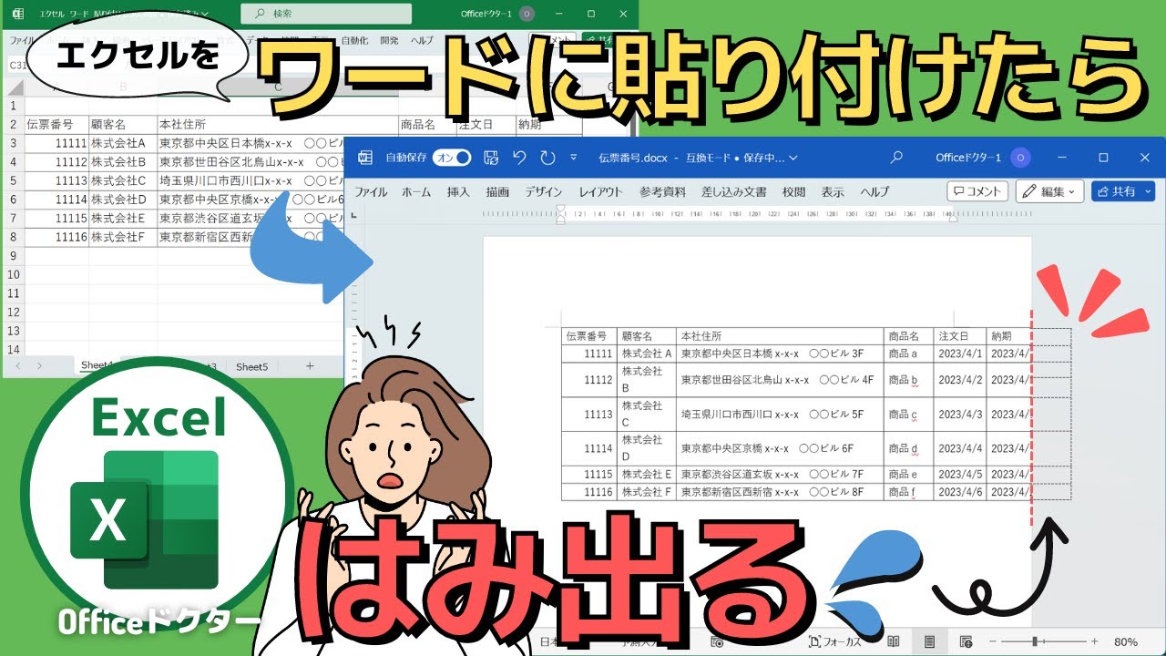Screen dimensions: 1166x656
Task: Click Word table cell 商品 a
Action: point(909,354)
